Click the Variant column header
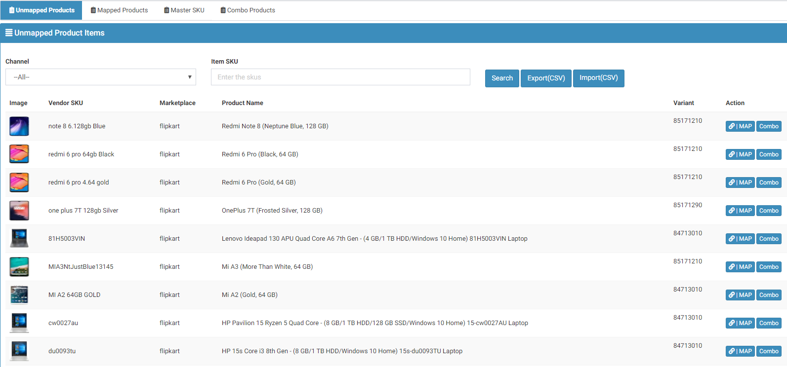Screen dimensions: 787x367 [x=684, y=103]
